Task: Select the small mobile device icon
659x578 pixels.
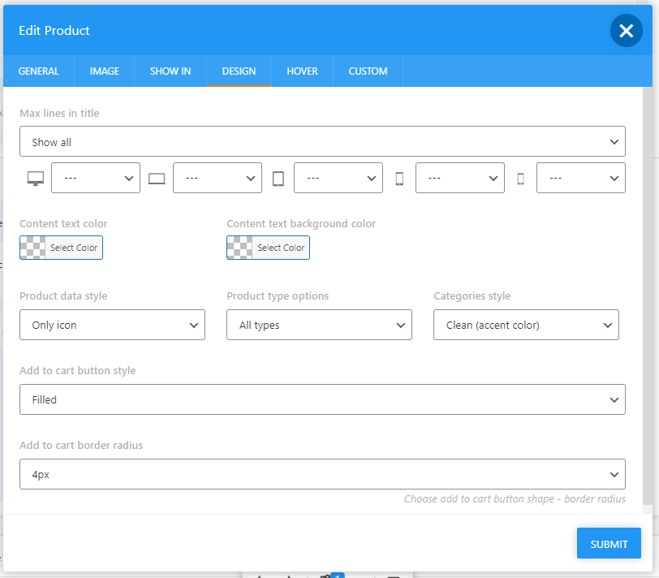Action: (520, 178)
